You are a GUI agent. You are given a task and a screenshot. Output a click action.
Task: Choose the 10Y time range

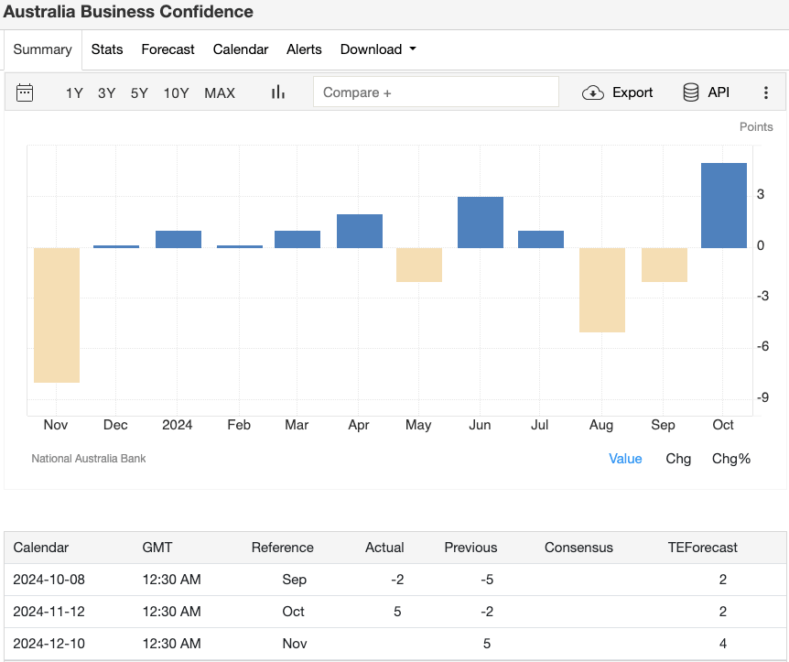click(176, 92)
